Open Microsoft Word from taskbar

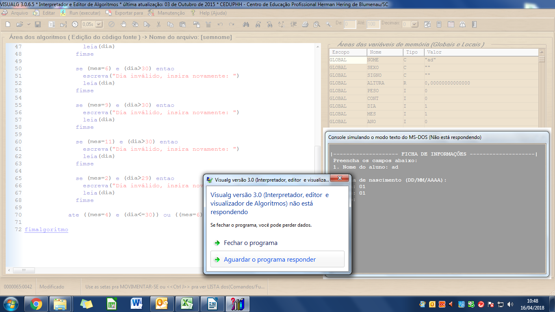click(x=136, y=304)
